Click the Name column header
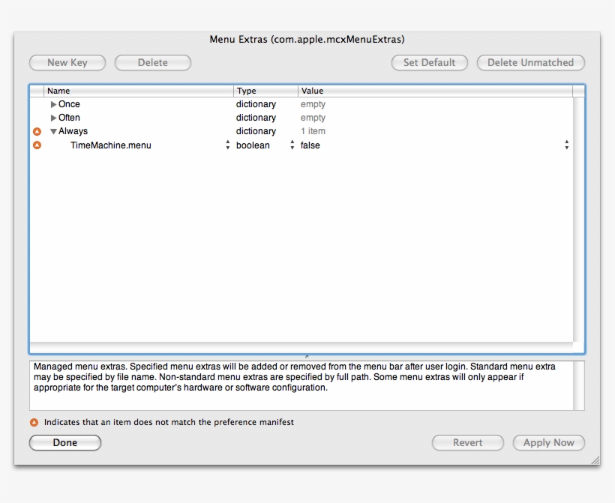Viewport: 615px width, 503px height. 57,91
